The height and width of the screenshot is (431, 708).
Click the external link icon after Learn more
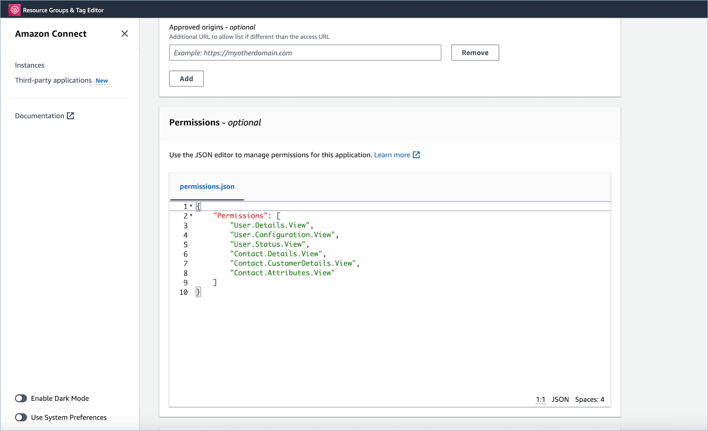417,155
